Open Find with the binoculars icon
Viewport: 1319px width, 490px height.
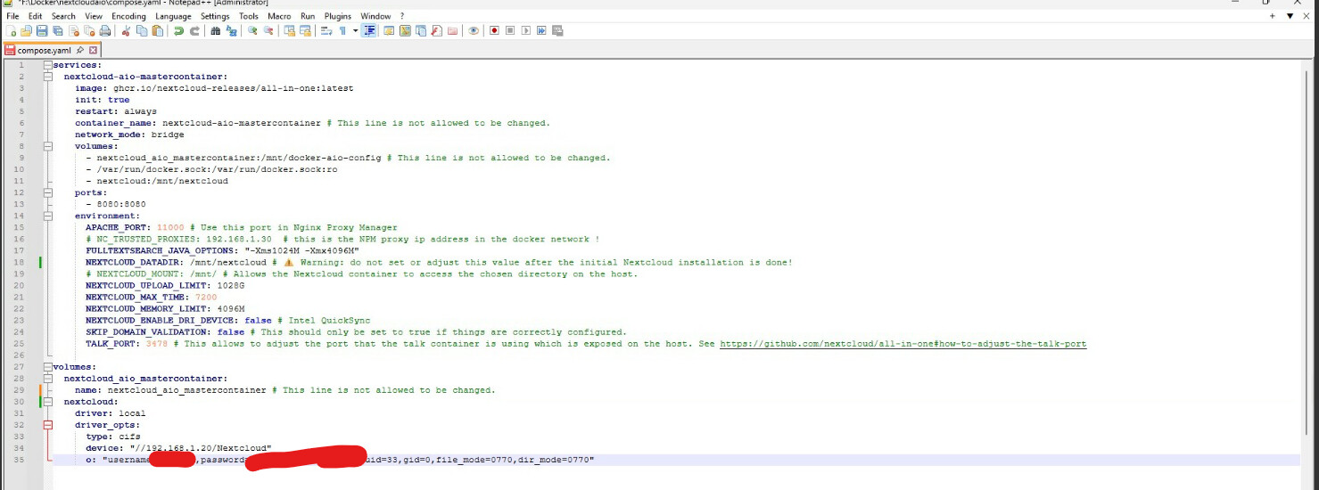pos(215,31)
